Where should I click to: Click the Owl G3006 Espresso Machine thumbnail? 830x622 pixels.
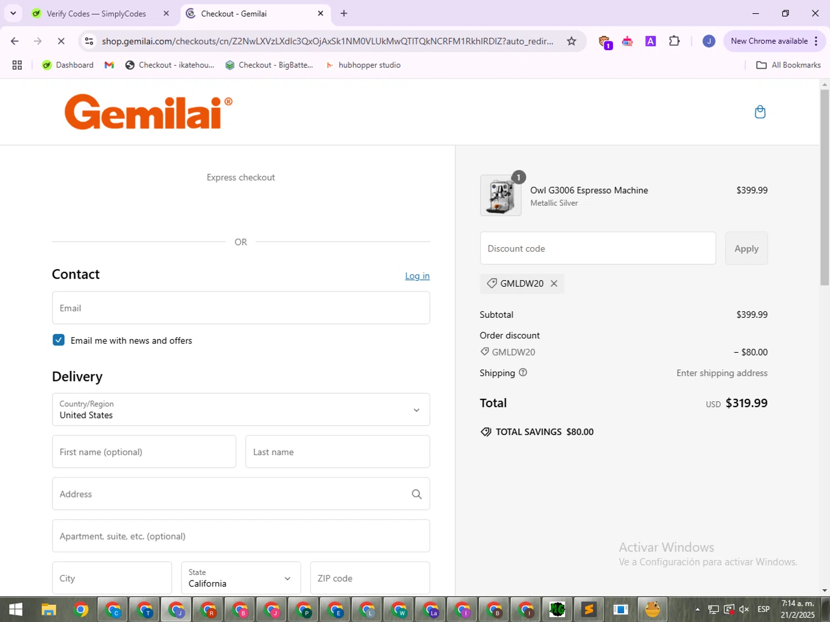(x=500, y=195)
